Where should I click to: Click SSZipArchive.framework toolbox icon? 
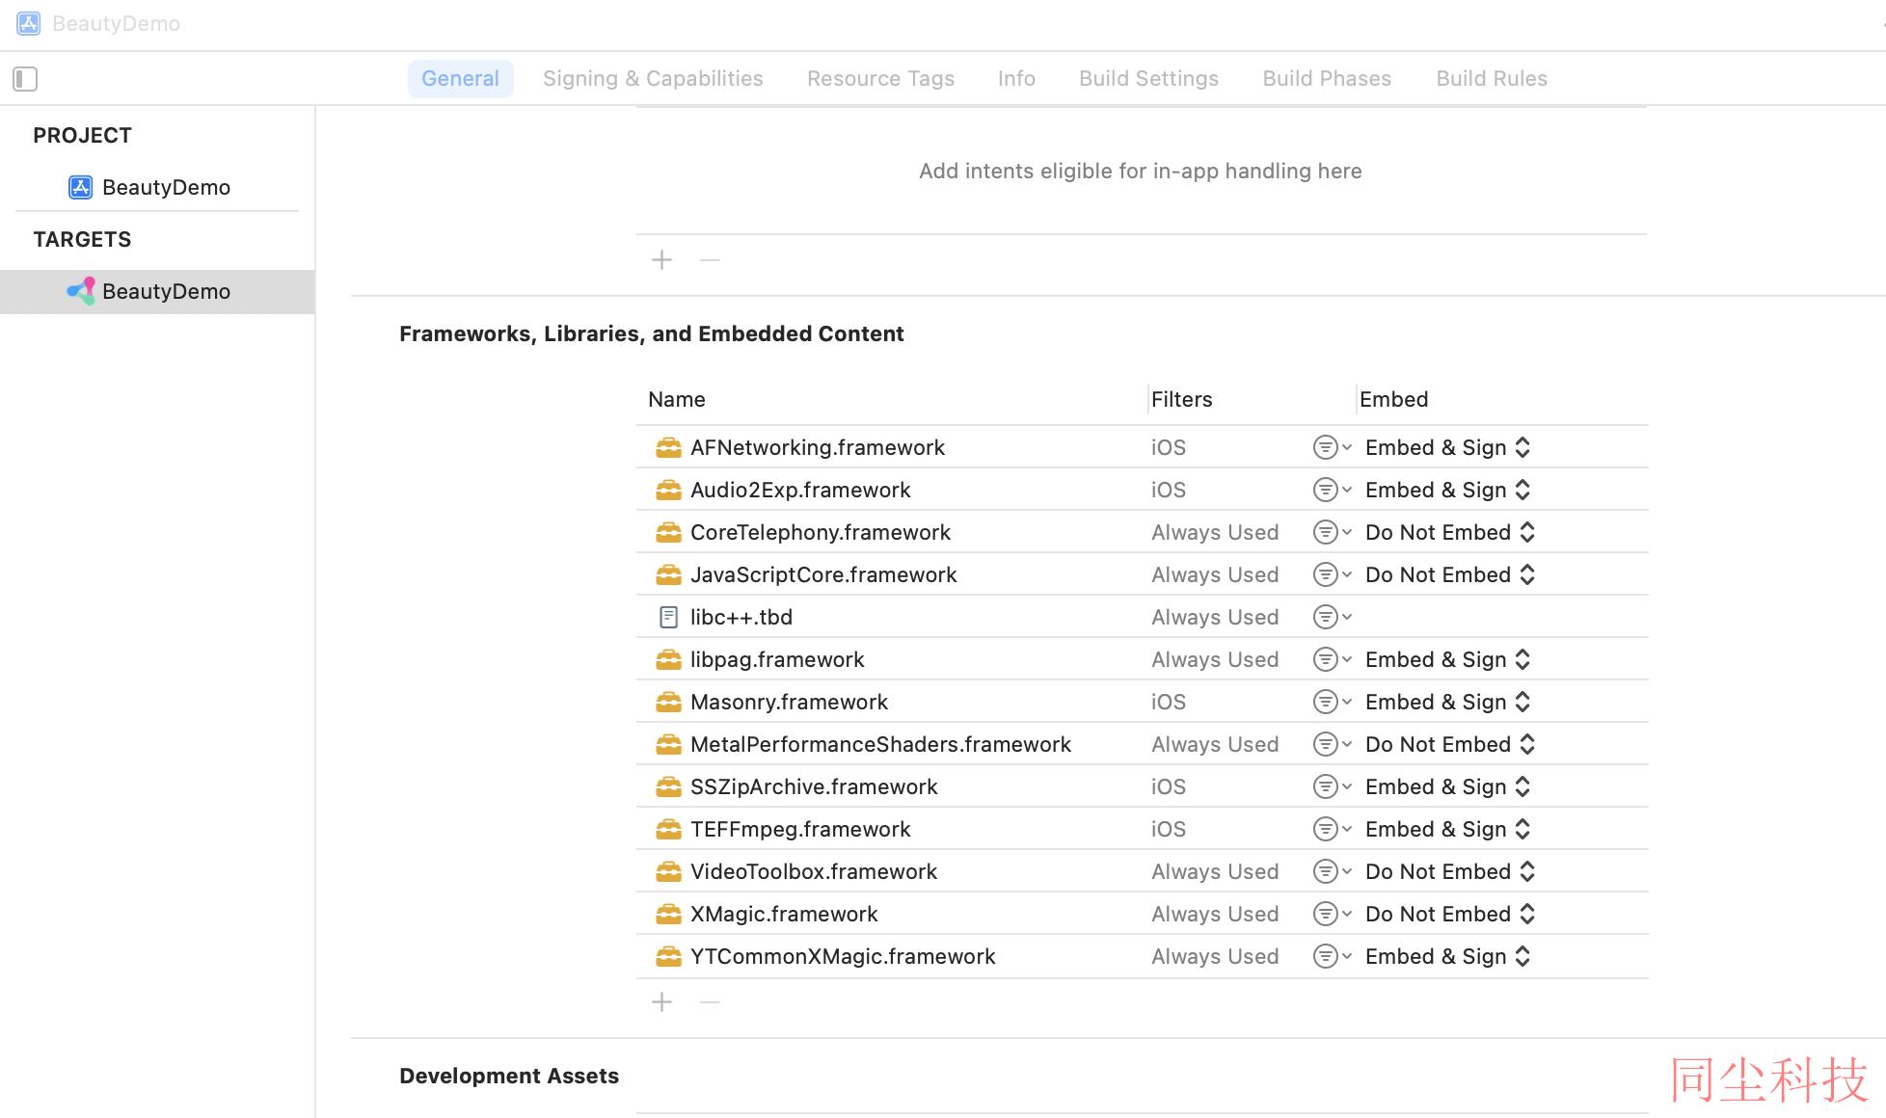tap(668, 786)
